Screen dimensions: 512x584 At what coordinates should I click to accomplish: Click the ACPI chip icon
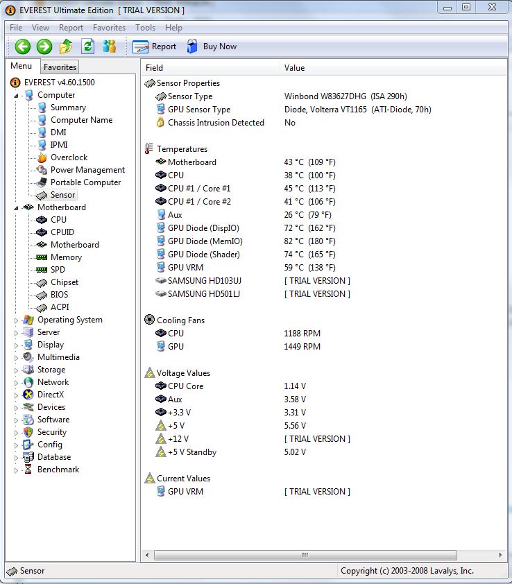42,308
